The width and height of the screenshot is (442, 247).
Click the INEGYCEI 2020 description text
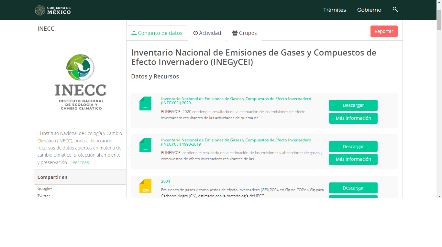tap(233, 115)
